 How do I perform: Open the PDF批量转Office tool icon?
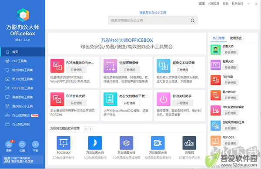click(57, 66)
